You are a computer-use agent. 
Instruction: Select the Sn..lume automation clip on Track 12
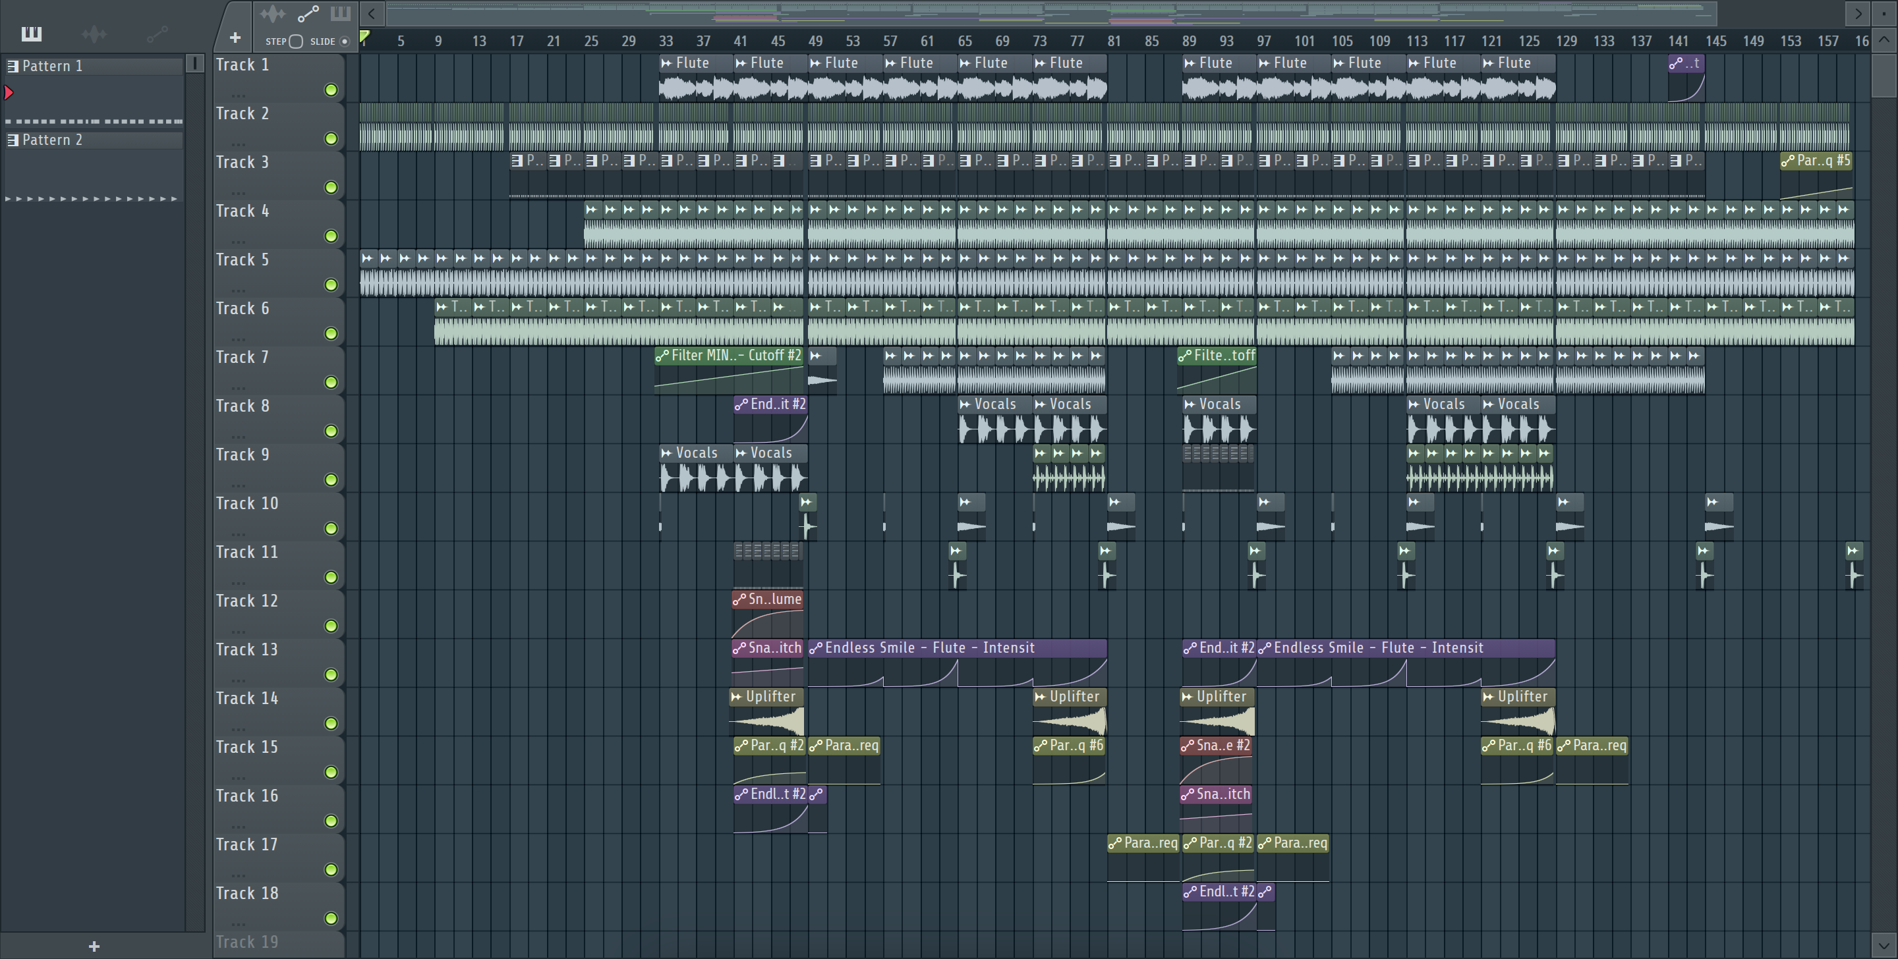point(767,614)
